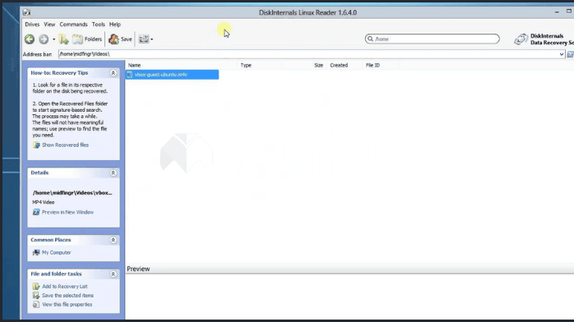Open My Computer link

coord(57,252)
